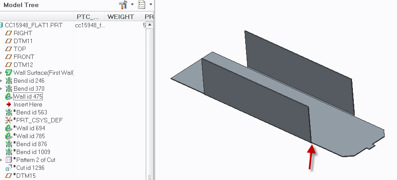Click the Wall id 785 icon
Image resolution: width=397 pixels, height=180 pixels.
9,136
